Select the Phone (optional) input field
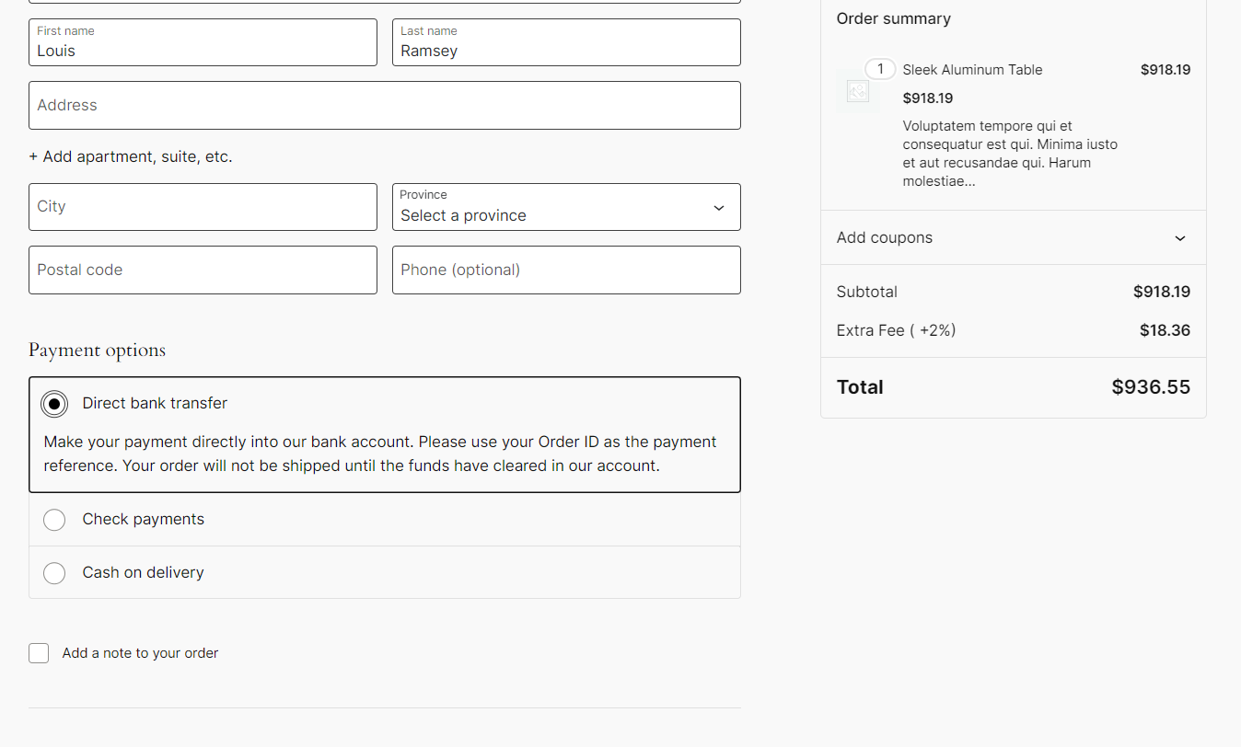Viewport: 1241px width, 747px height. 566,270
